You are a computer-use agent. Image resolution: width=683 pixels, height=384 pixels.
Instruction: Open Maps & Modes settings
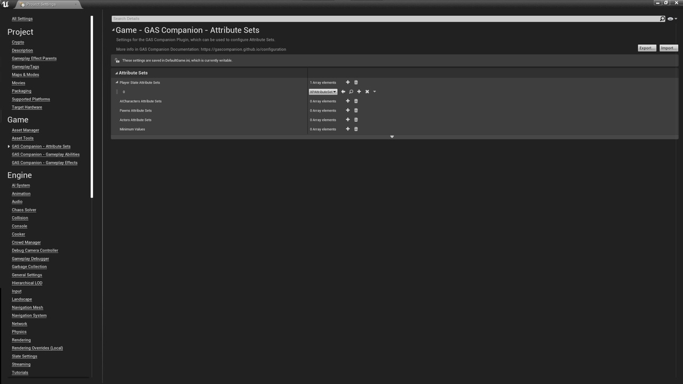[25, 75]
